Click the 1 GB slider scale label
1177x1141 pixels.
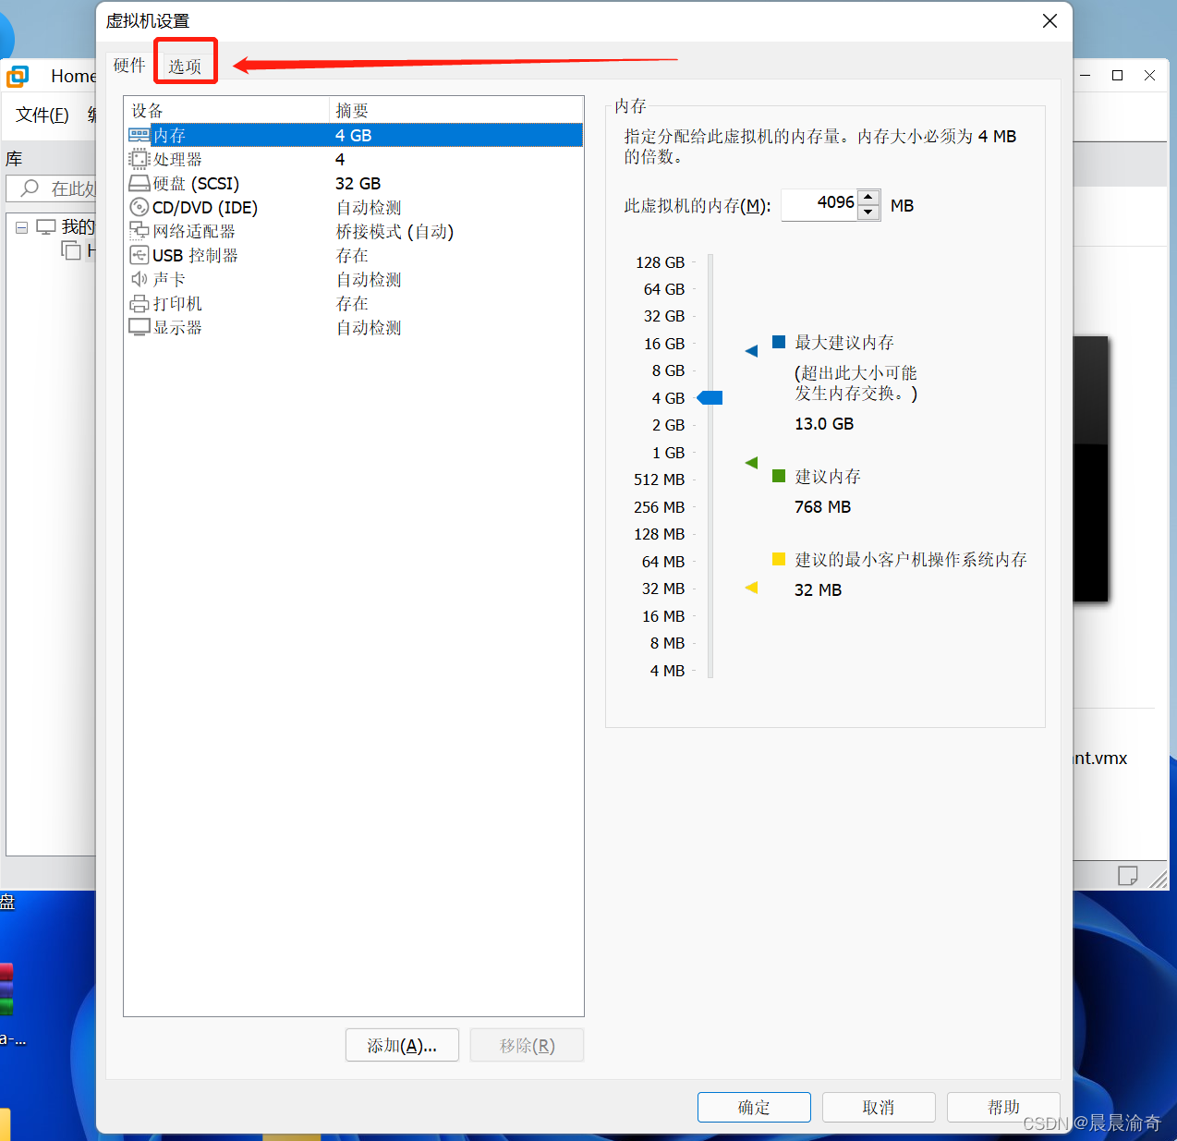pos(668,453)
